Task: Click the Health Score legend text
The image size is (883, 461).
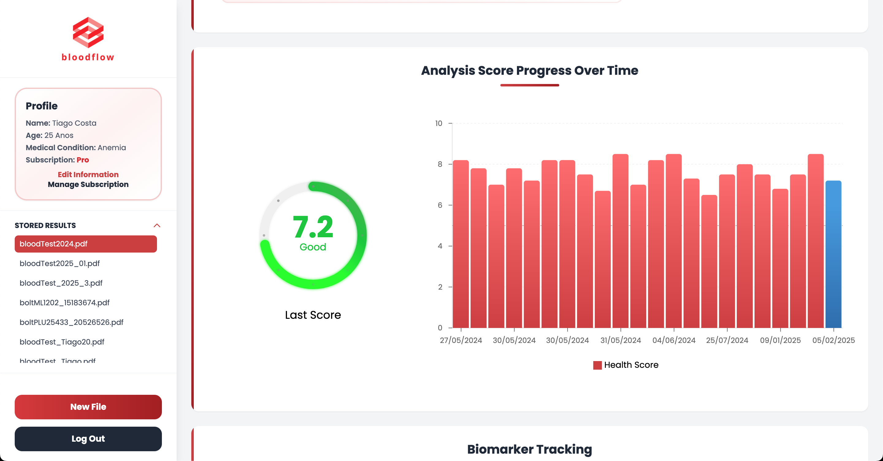Action: point(631,365)
